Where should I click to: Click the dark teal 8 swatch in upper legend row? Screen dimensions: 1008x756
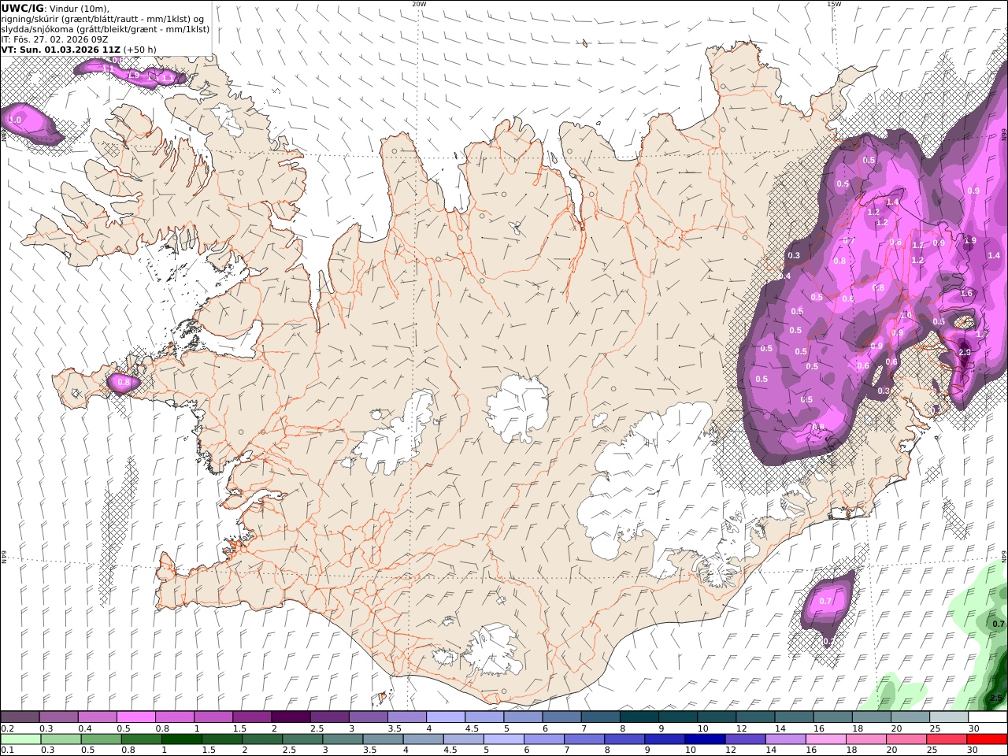(639, 717)
